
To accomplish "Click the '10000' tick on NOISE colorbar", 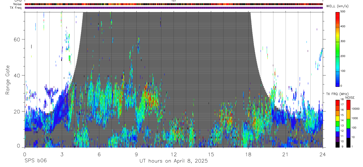I will point(355,109).
